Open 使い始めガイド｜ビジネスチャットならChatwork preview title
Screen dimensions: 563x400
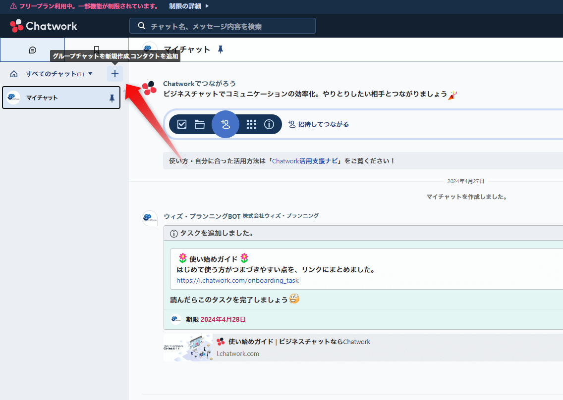299,342
